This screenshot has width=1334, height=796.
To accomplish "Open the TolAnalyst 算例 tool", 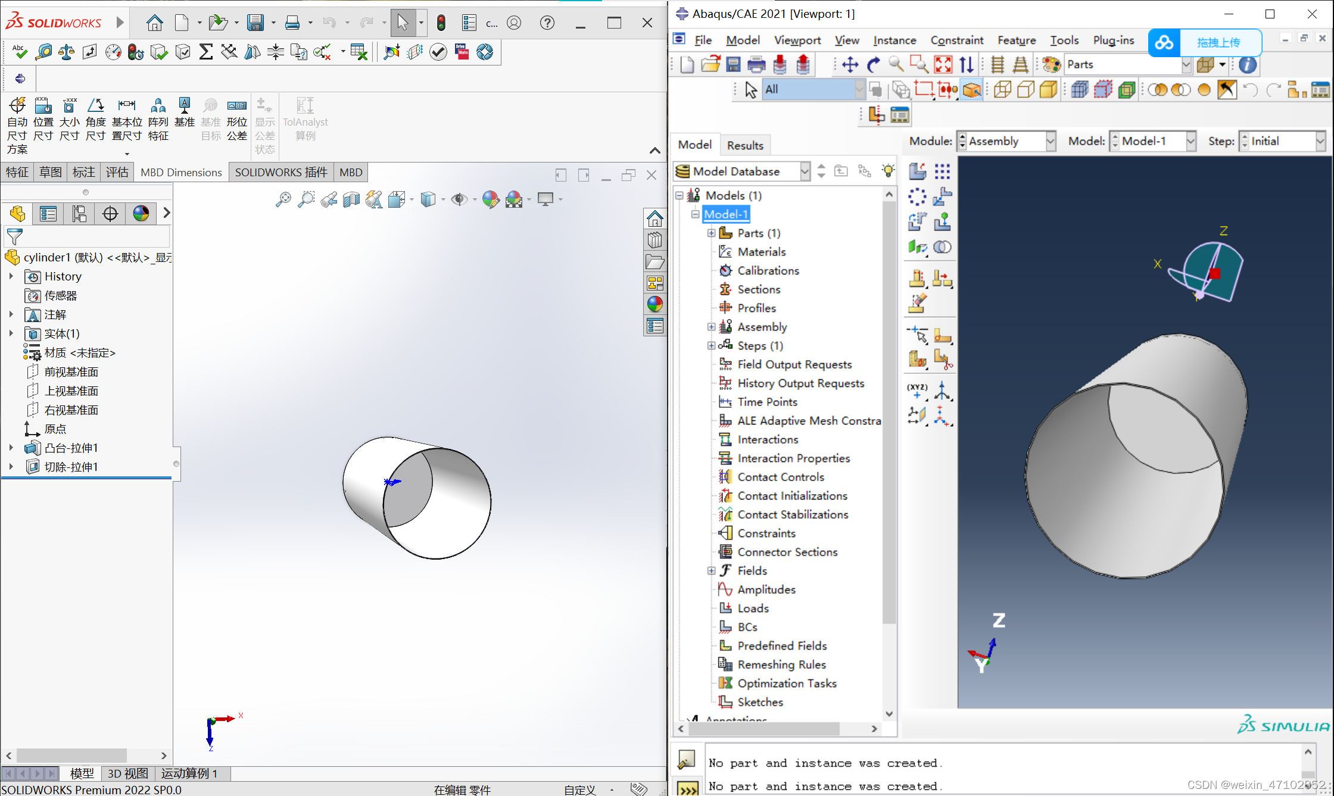I will 306,119.
